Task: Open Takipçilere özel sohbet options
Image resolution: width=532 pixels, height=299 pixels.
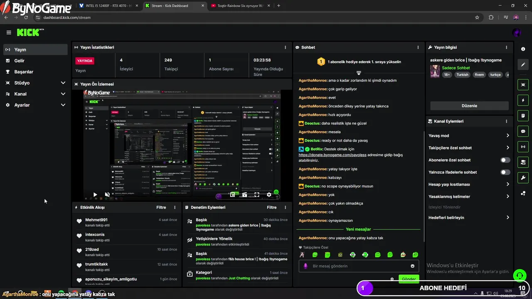Action: tap(469, 147)
